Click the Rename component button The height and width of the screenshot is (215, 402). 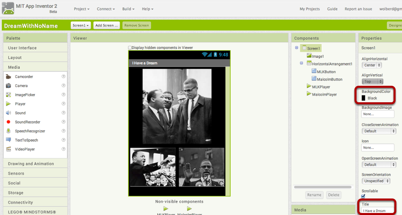click(x=314, y=195)
